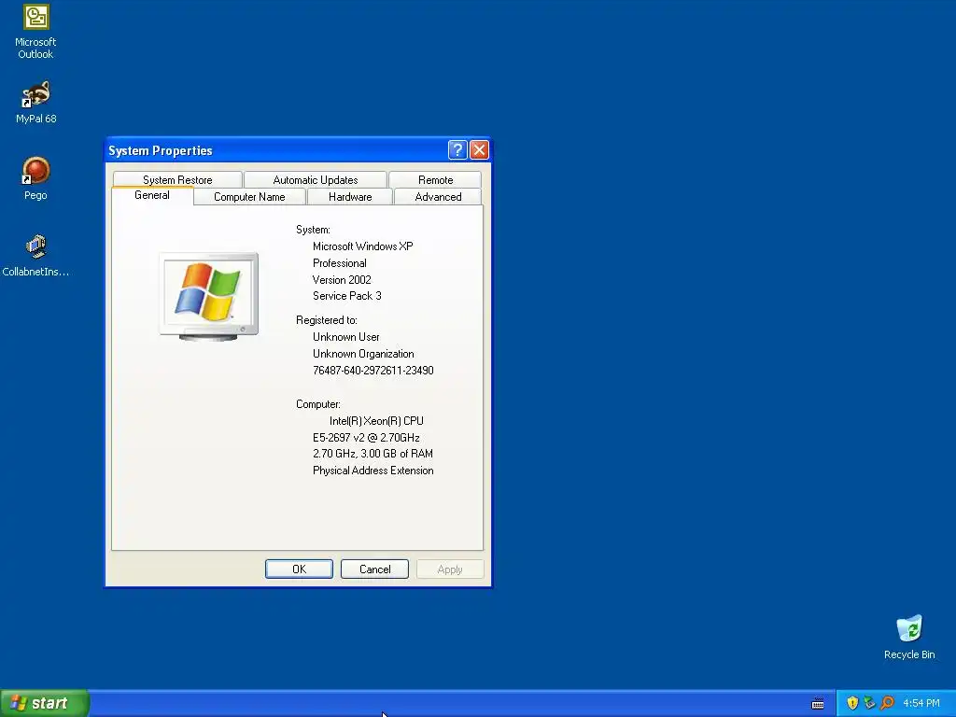Screen dimensions: 956x717
Task: Select the Recycle Bin icon
Action: click(x=909, y=637)
